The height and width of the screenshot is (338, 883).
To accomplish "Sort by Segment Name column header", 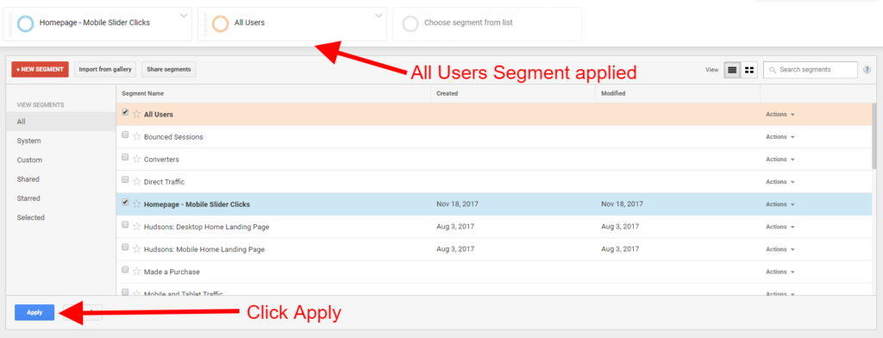I will coord(143,93).
